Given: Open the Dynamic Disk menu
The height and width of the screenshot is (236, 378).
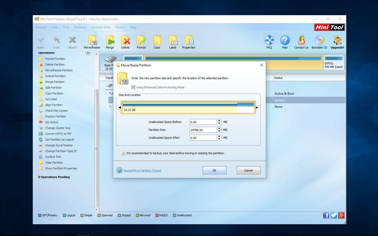Looking at the screenshot, I should (x=101, y=27).
